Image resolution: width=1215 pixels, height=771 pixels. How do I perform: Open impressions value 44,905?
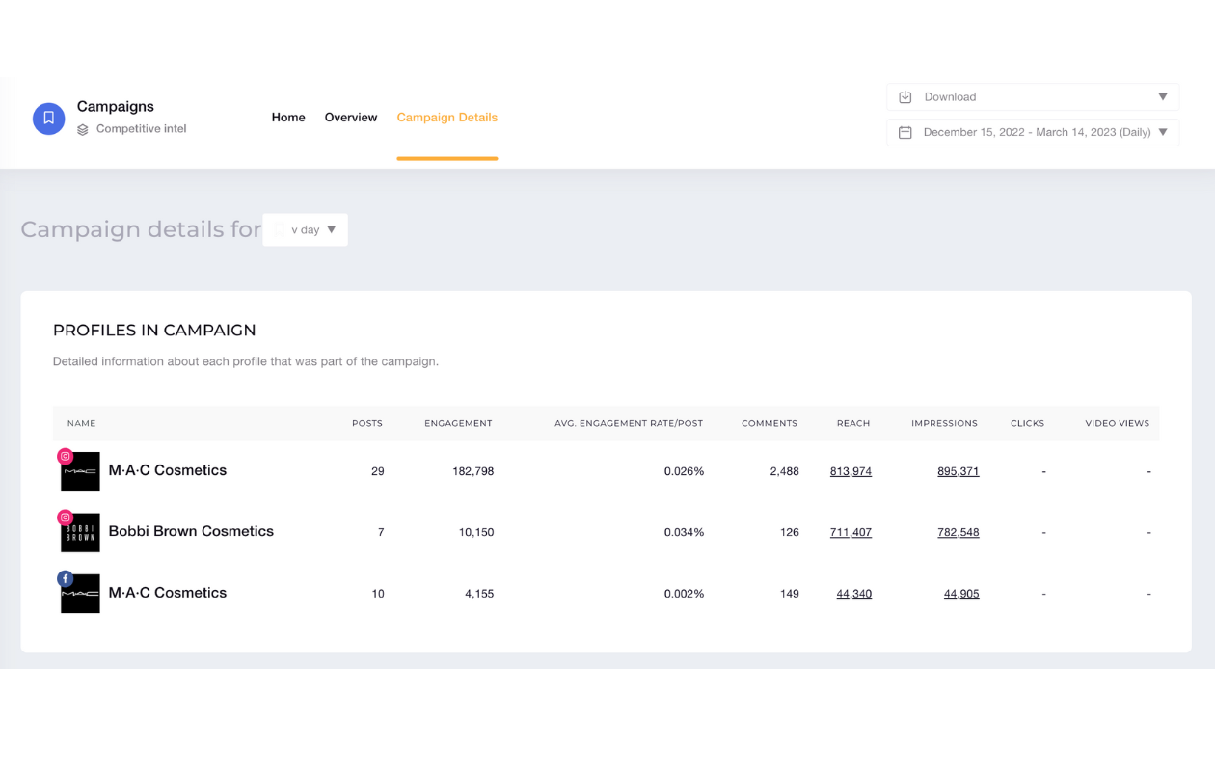tap(961, 594)
